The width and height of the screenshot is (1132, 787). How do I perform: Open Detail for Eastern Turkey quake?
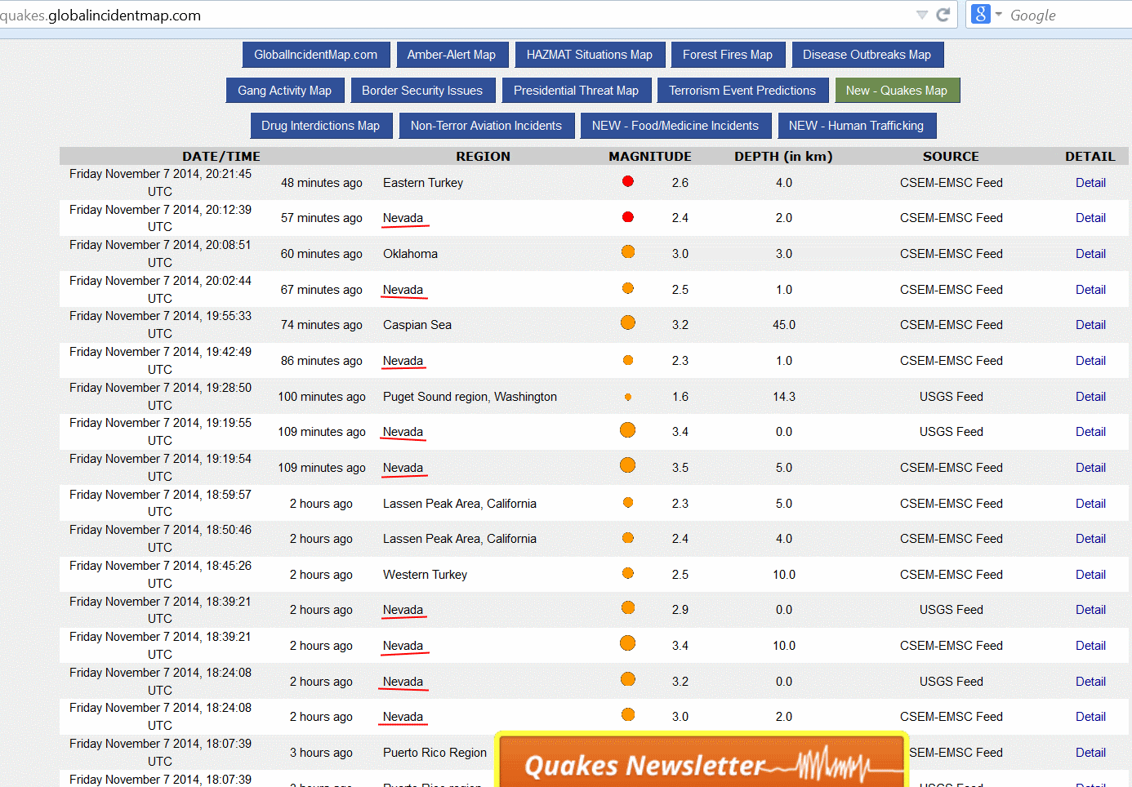click(x=1090, y=183)
